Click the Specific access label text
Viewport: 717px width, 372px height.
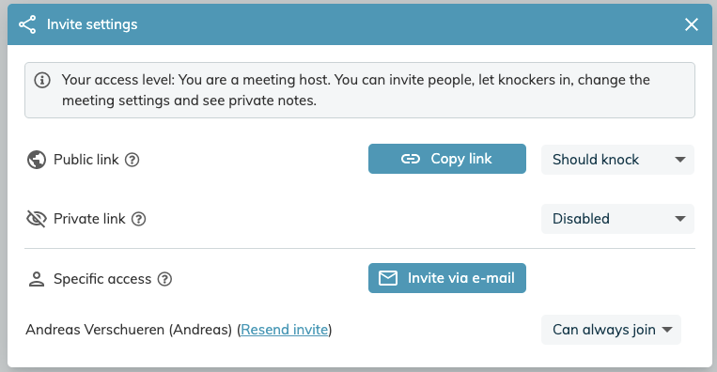(x=102, y=279)
